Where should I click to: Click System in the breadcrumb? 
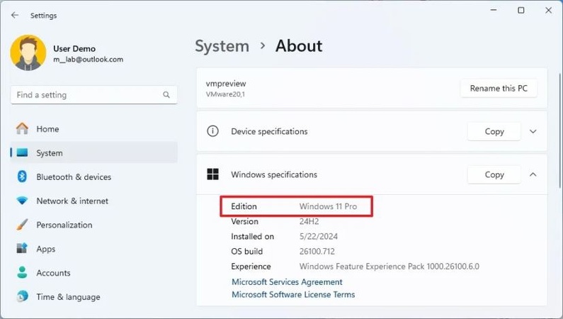pyautogui.click(x=222, y=46)
